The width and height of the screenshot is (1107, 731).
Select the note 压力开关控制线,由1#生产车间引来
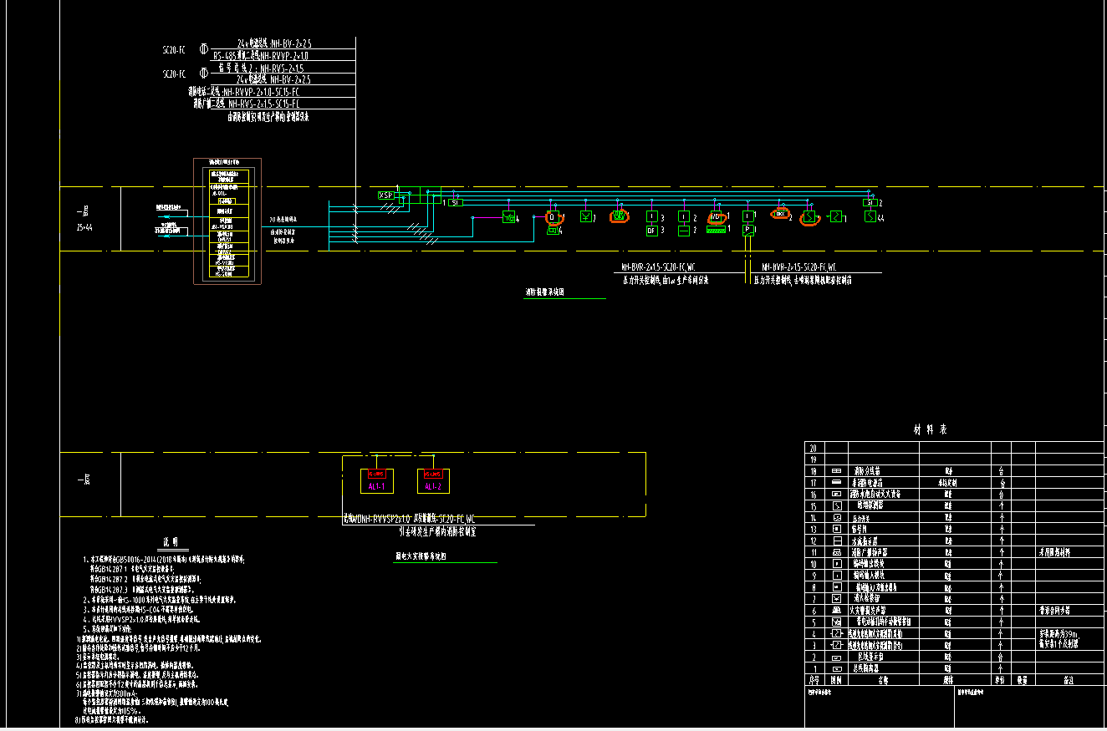(666, 281)
